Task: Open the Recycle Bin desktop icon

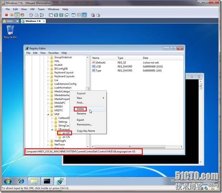Action: click(10, 32)
